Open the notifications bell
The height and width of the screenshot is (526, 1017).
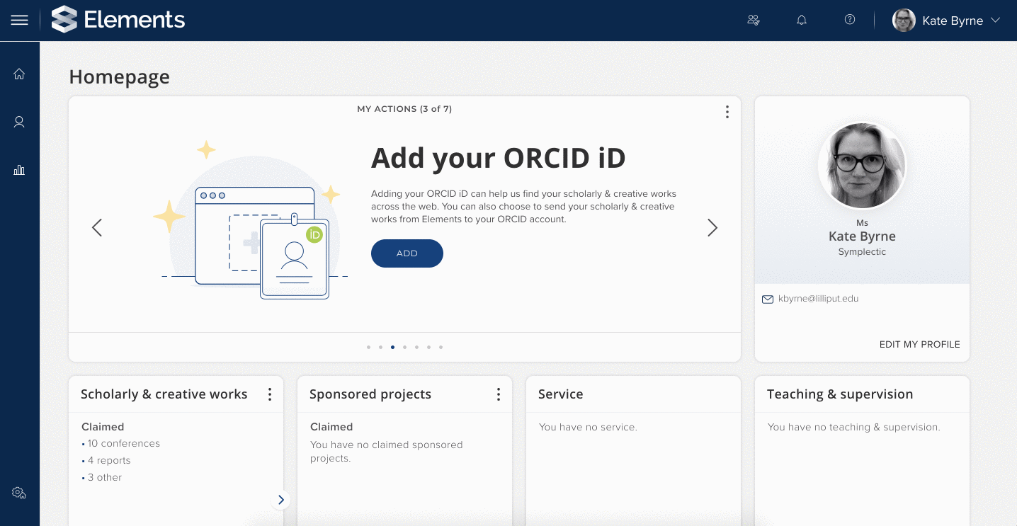pos(802,20)
